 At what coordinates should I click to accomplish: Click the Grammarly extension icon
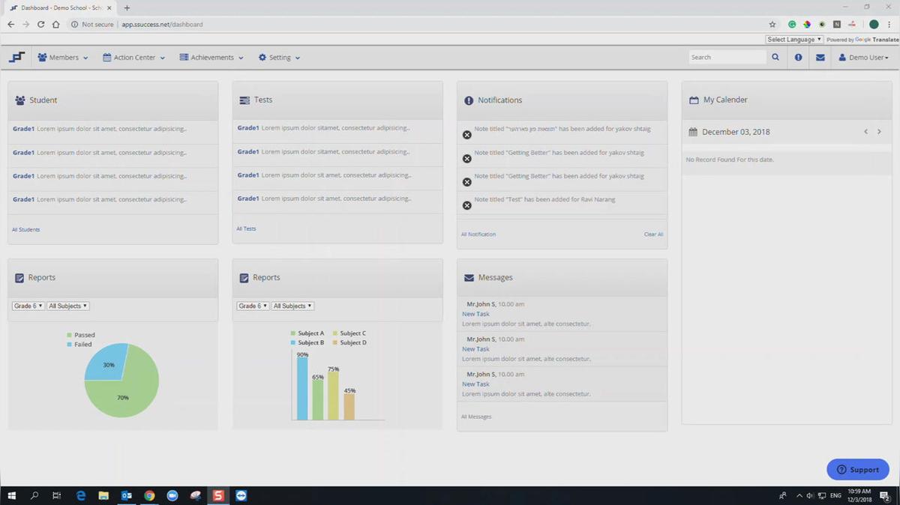tap(792, 24)
